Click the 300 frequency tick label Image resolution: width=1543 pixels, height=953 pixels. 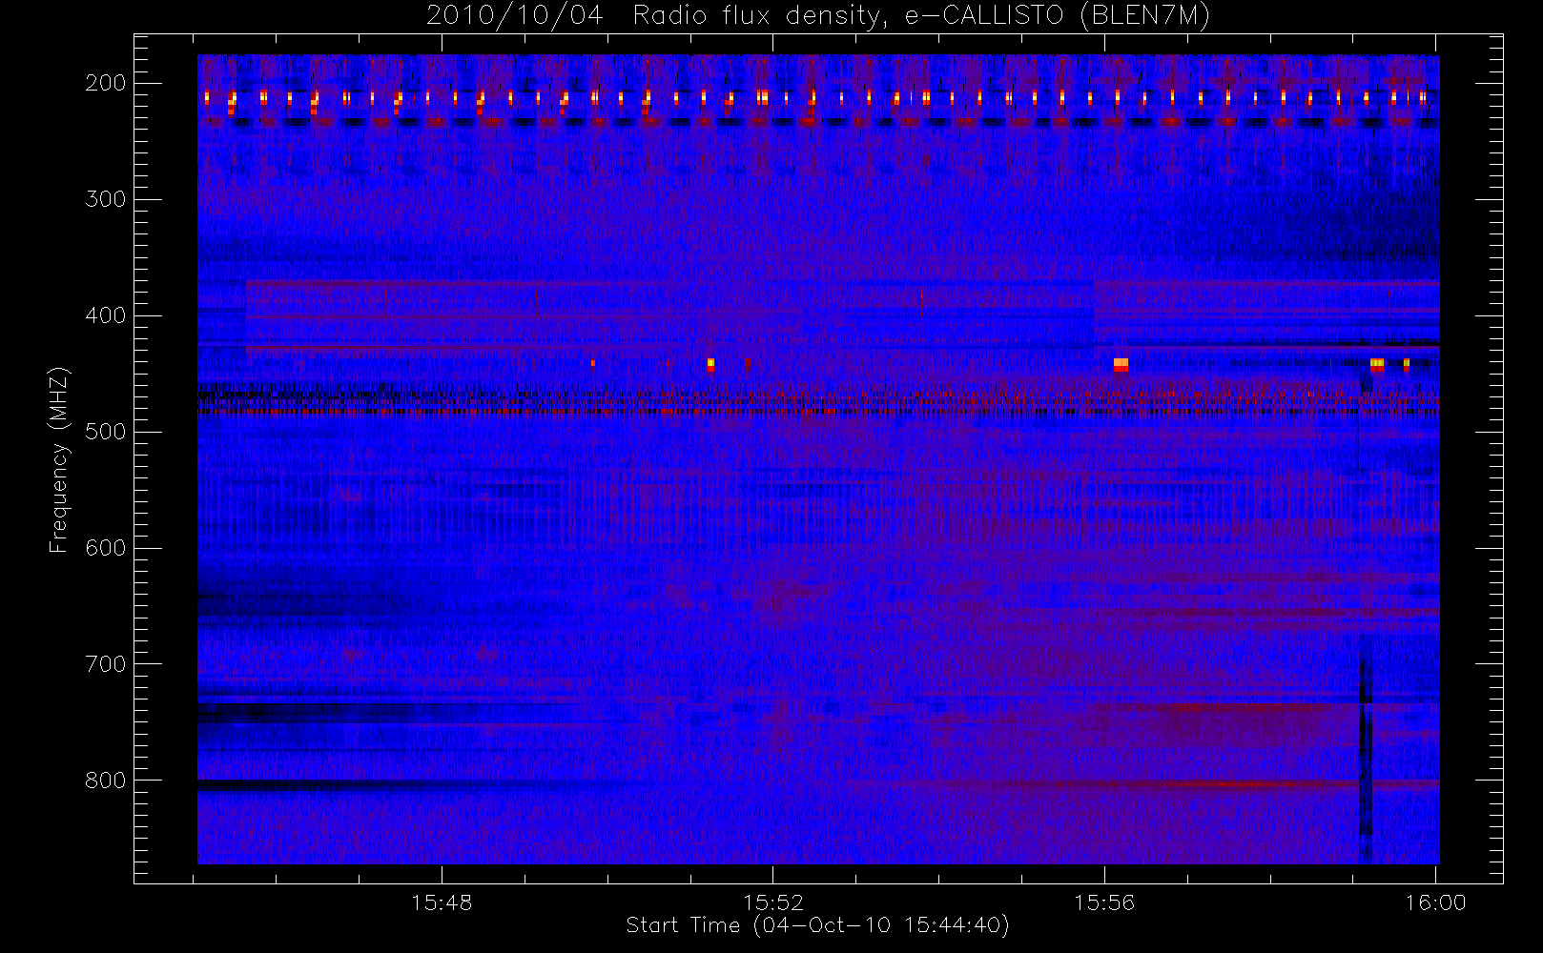106,199
